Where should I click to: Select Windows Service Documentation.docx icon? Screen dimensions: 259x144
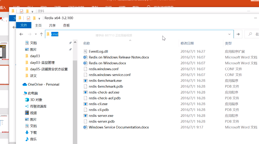click(x=85, y=127)
